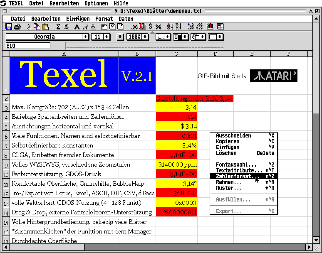
Task: Open Einfügen menu in document window menu bar
Action: pyautogui.click(x=78, y=19)
